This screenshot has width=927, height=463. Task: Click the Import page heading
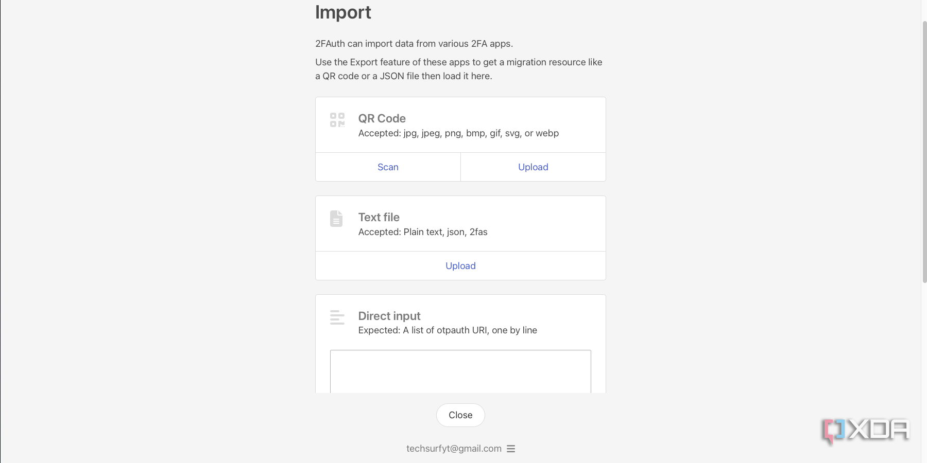point(343,12)
